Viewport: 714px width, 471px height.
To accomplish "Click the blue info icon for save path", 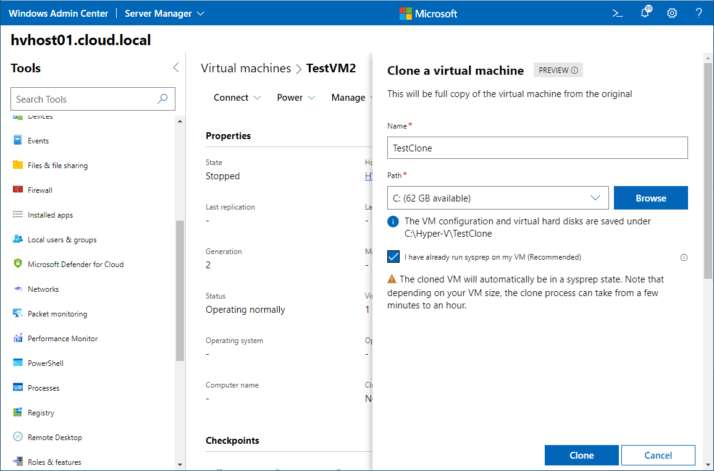I will tap(393, 221).
